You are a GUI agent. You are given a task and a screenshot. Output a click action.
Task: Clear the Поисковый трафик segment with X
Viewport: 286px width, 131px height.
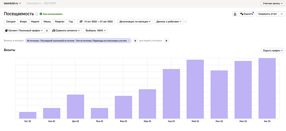pos(47,30)
